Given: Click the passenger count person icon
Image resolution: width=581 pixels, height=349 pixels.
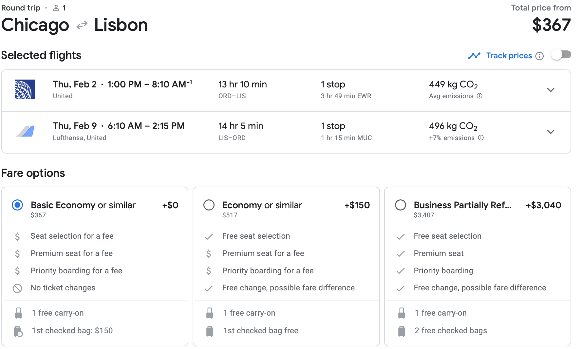Looking at the screenshot, I should 56,8.
